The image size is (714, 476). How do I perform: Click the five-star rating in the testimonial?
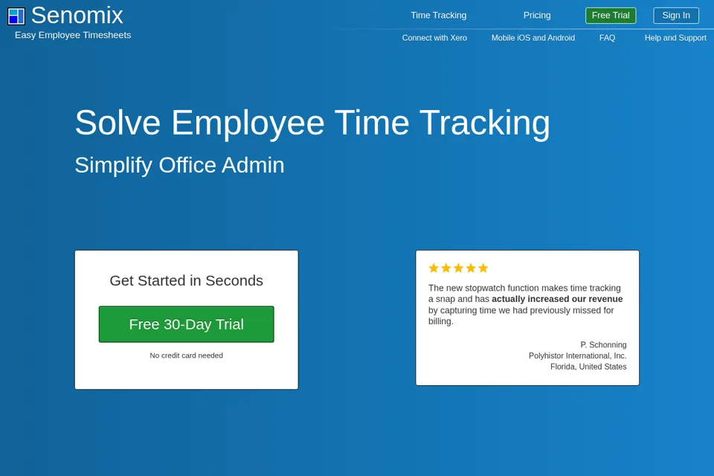[x=458, y=268]
